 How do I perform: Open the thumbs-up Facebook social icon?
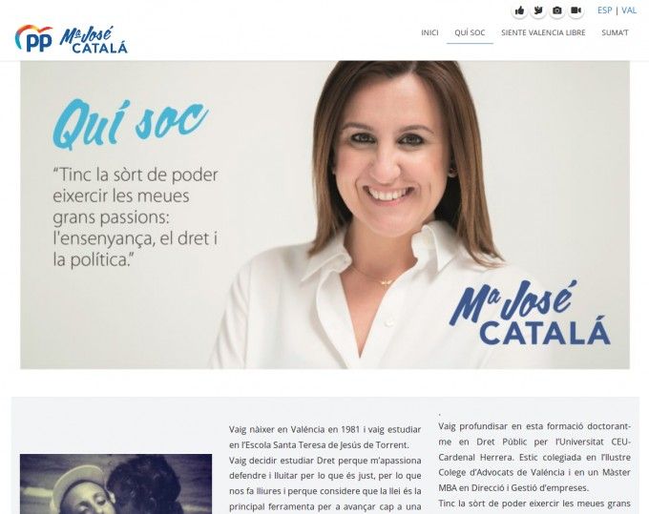(x=519, y=10)
